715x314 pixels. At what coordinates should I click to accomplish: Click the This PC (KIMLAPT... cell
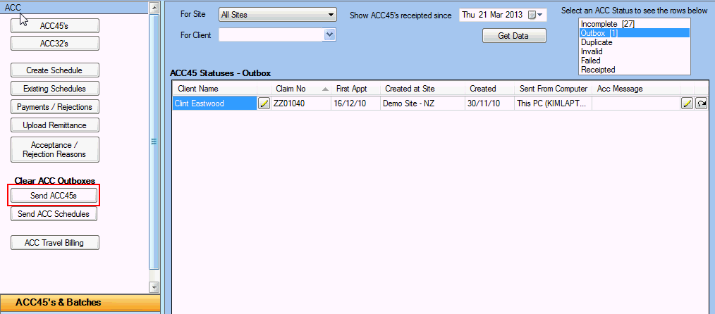[553, 103]
